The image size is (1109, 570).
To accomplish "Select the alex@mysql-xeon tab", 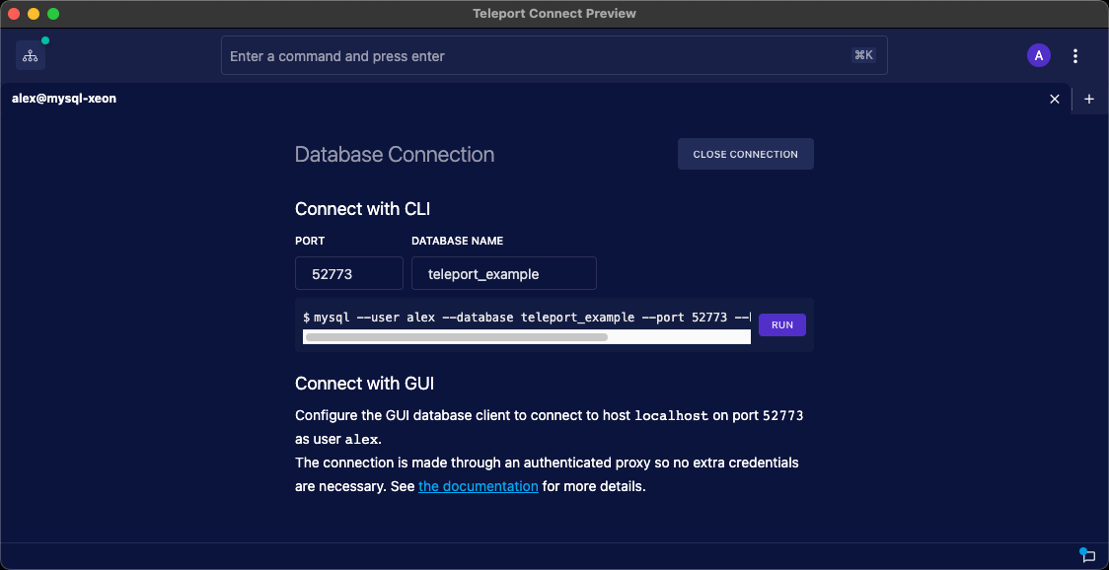I will (63, 99).
